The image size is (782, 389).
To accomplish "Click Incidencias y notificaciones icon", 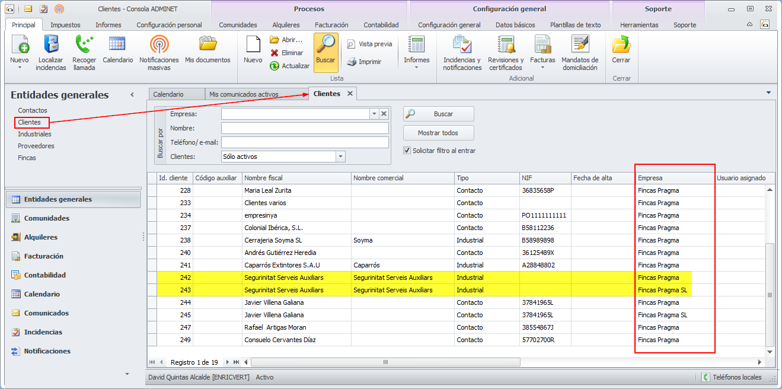I will coord(462,45).
